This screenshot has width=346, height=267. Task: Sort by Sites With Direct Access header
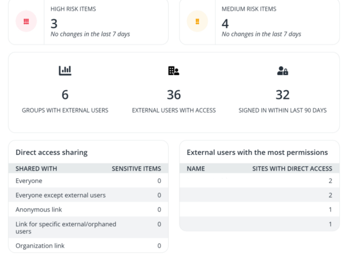pos(292,169)
